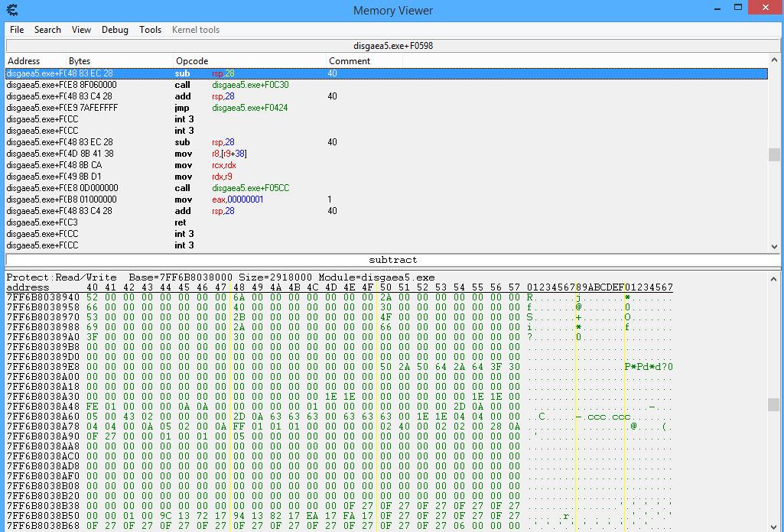Click hex row address 7FF6B8038B50

click(x=43, y=516)
